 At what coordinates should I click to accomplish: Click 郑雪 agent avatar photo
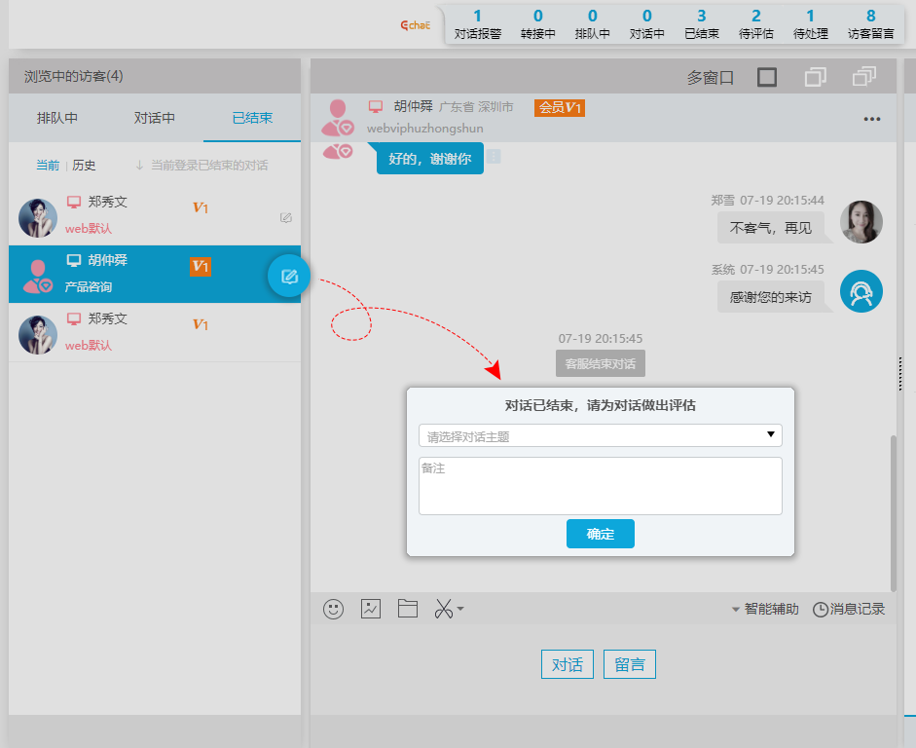(x=861, y=222)
